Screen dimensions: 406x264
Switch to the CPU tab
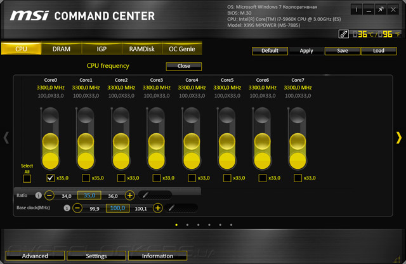(x=21, y=49)
